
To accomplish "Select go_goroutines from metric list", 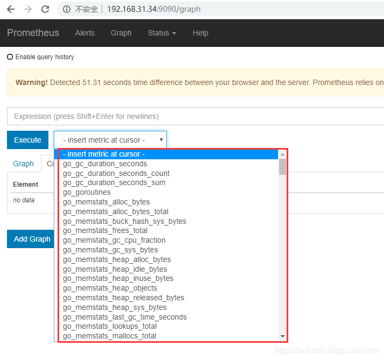I will pos(87,192).
